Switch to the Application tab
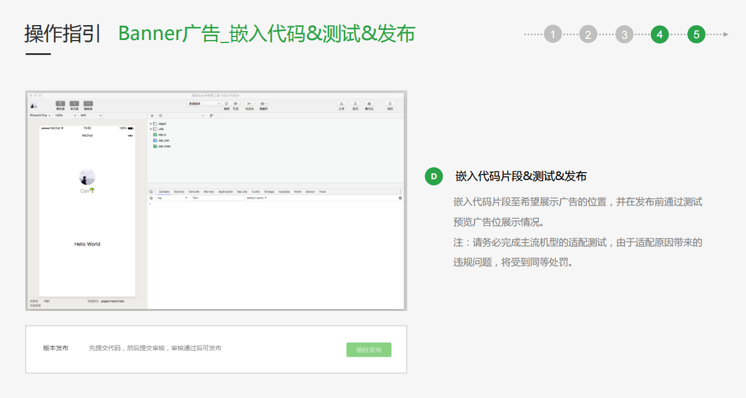Viewport: 746px width, 398px height. pyautogui.click(x=226, y=192)
